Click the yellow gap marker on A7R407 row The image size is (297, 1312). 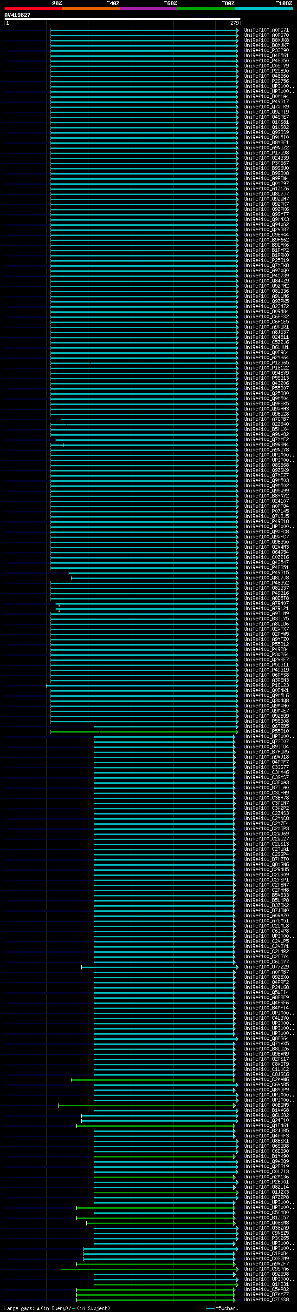pos(59,605)
